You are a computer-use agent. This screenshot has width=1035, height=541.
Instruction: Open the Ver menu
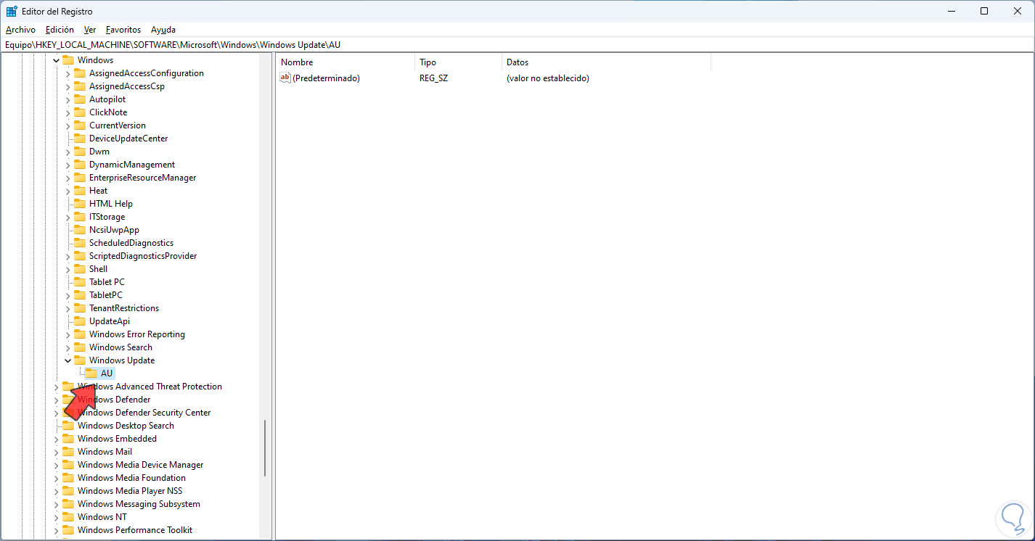pyautogui.click(x=90, y=30)
